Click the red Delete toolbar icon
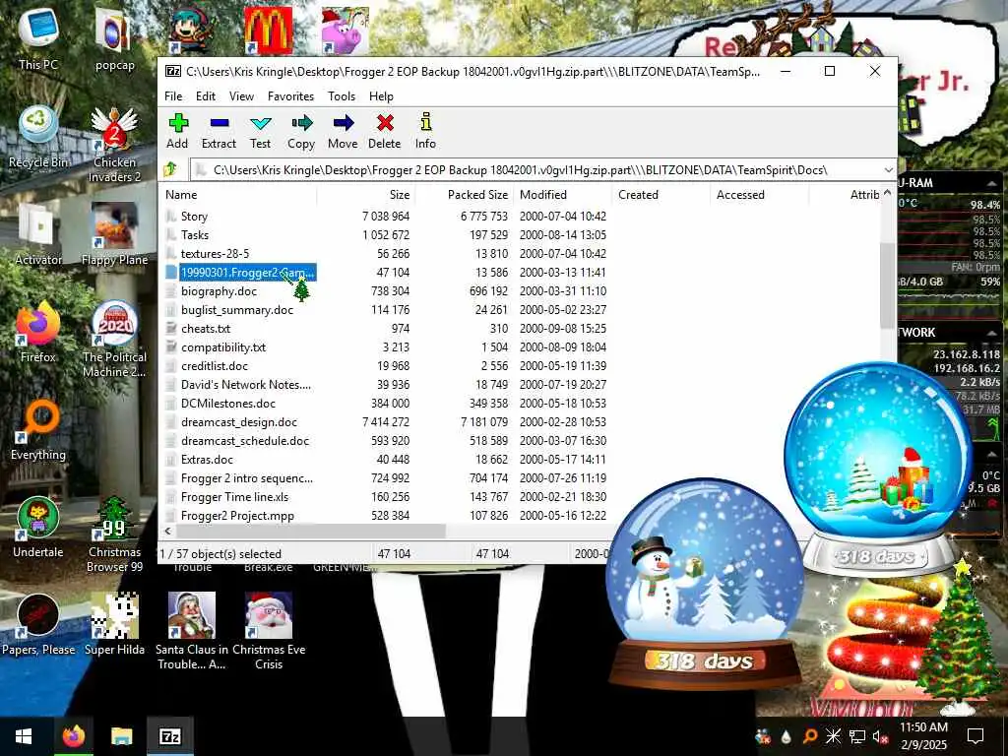Screen dimensions: 1008x756 pyautogui.click(x=385, y=131)
